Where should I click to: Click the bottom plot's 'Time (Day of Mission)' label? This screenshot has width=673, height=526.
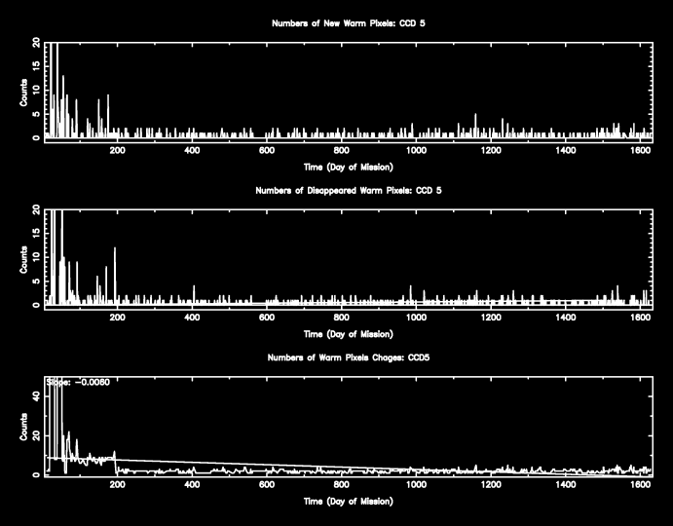pyautogui.click(x=348, y=501)
